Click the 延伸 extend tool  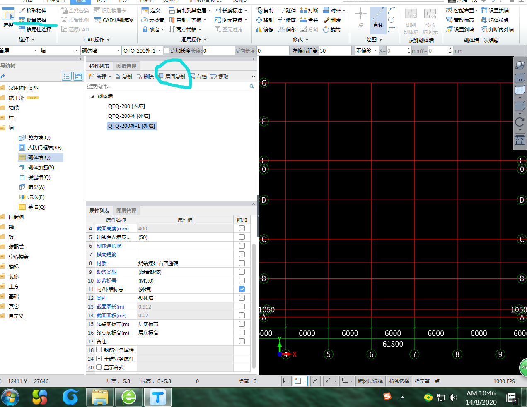point(287,10)
